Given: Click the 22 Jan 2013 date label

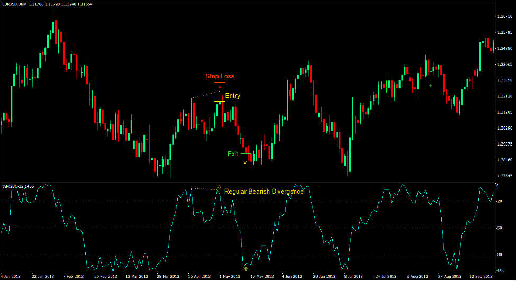Looking at the screenshot, I should coord(43,276).
